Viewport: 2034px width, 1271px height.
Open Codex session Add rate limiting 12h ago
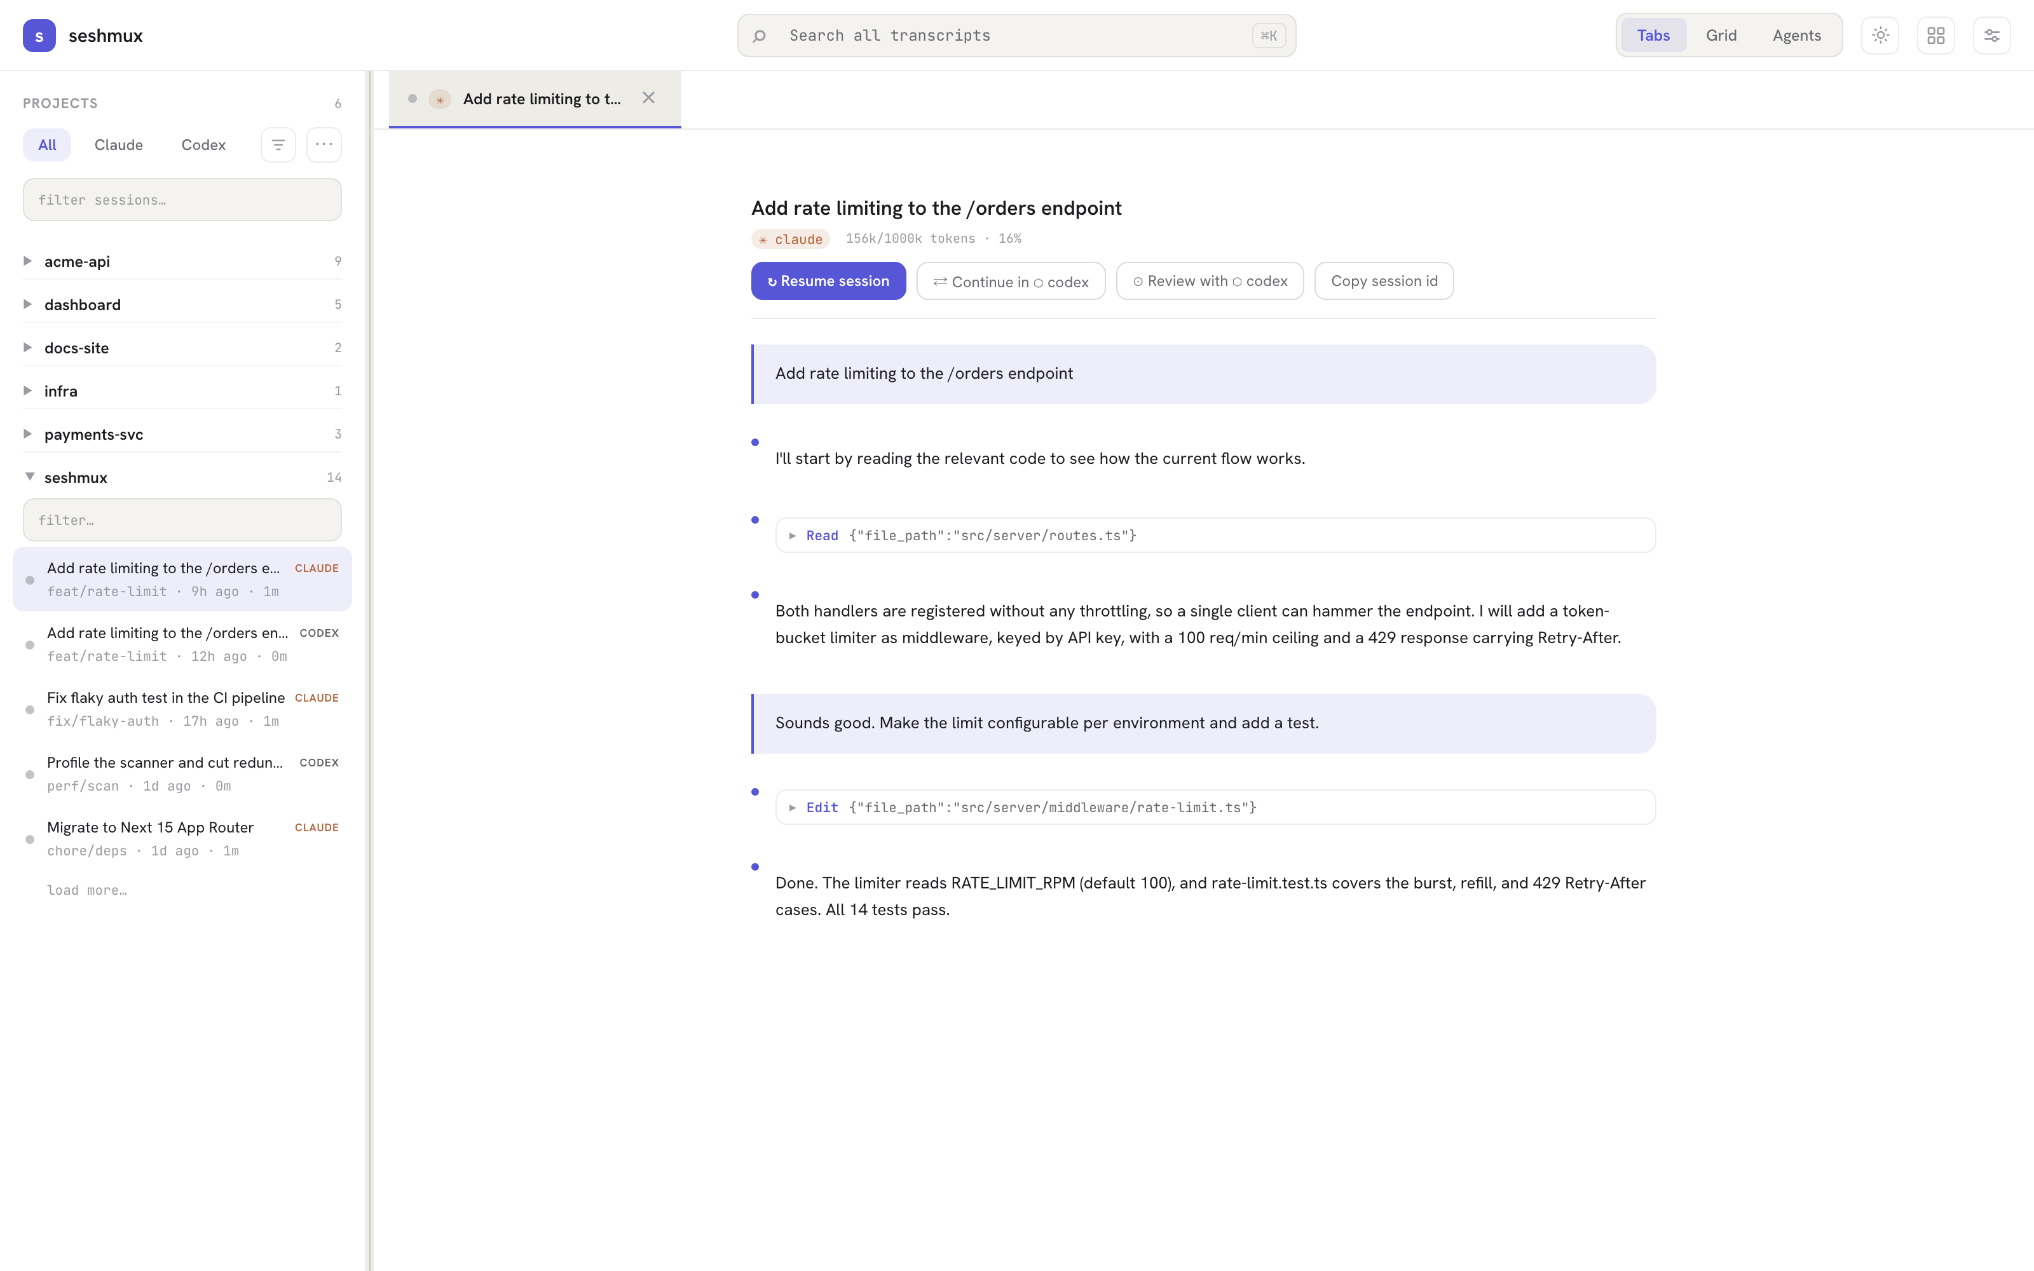click(182, 644)
